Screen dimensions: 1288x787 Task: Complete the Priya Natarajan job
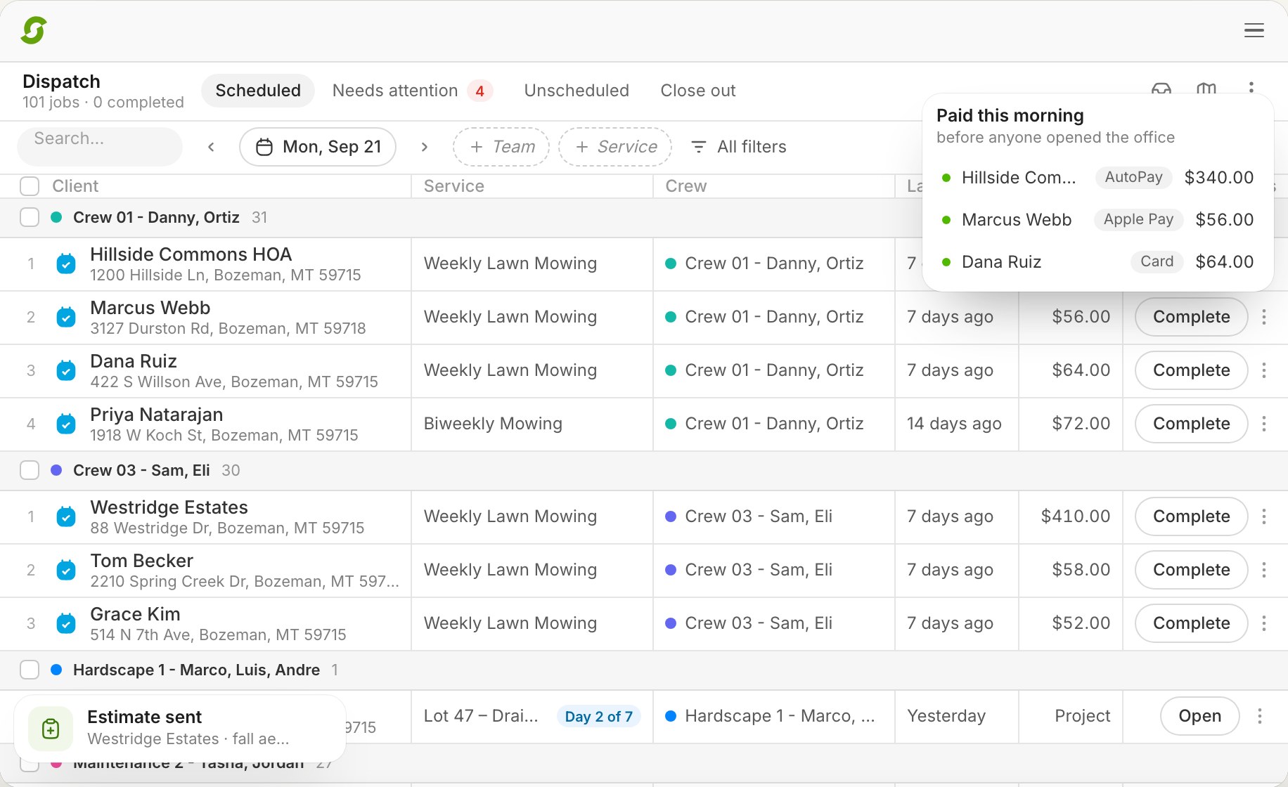click(1192, 424)
